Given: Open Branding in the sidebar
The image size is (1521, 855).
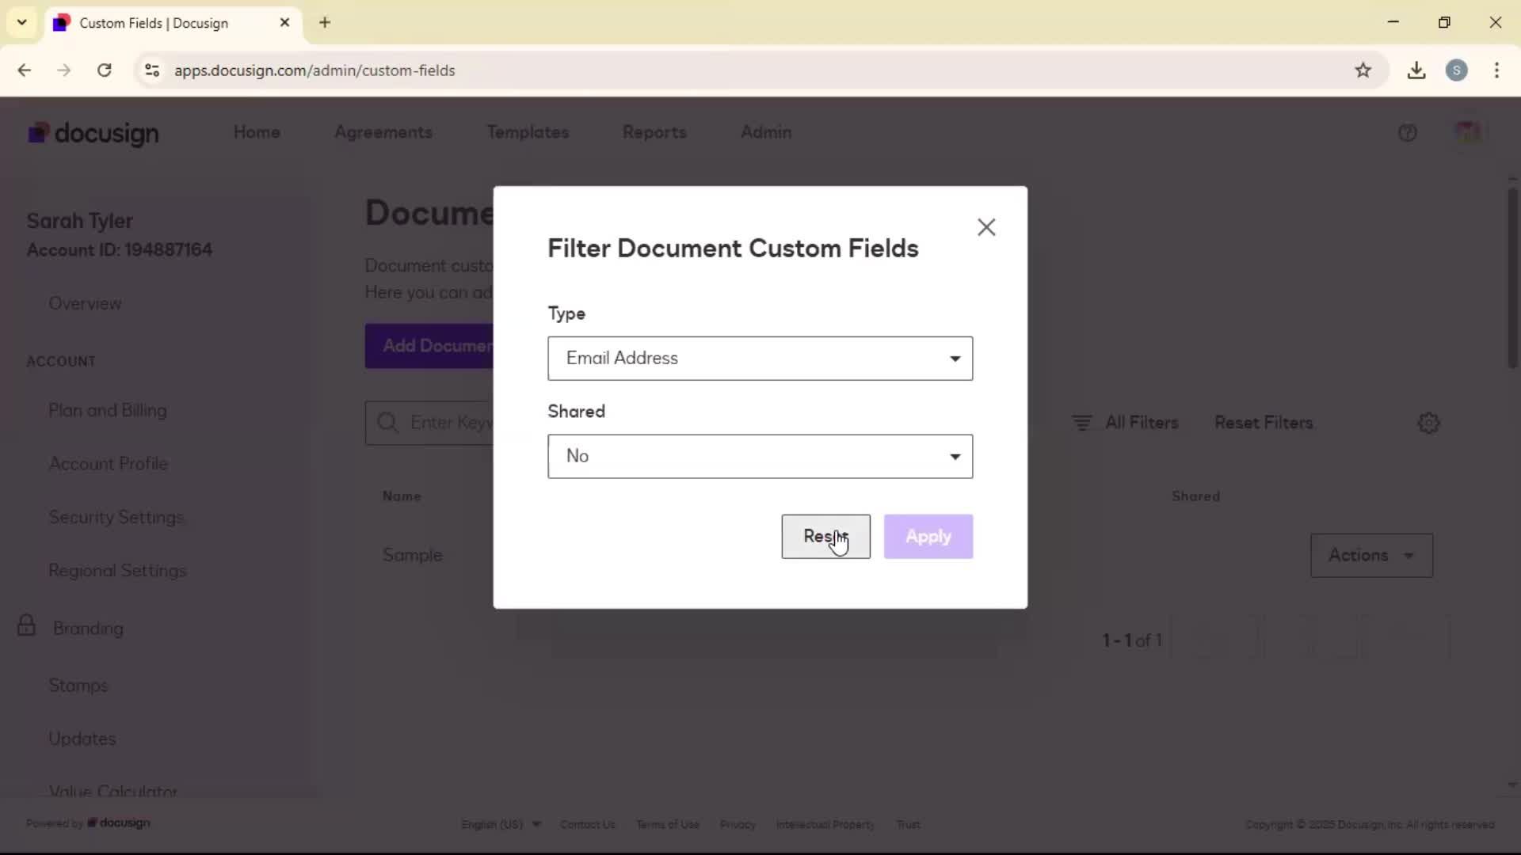Looking at the screenshot, I should [x=88, y=628].
